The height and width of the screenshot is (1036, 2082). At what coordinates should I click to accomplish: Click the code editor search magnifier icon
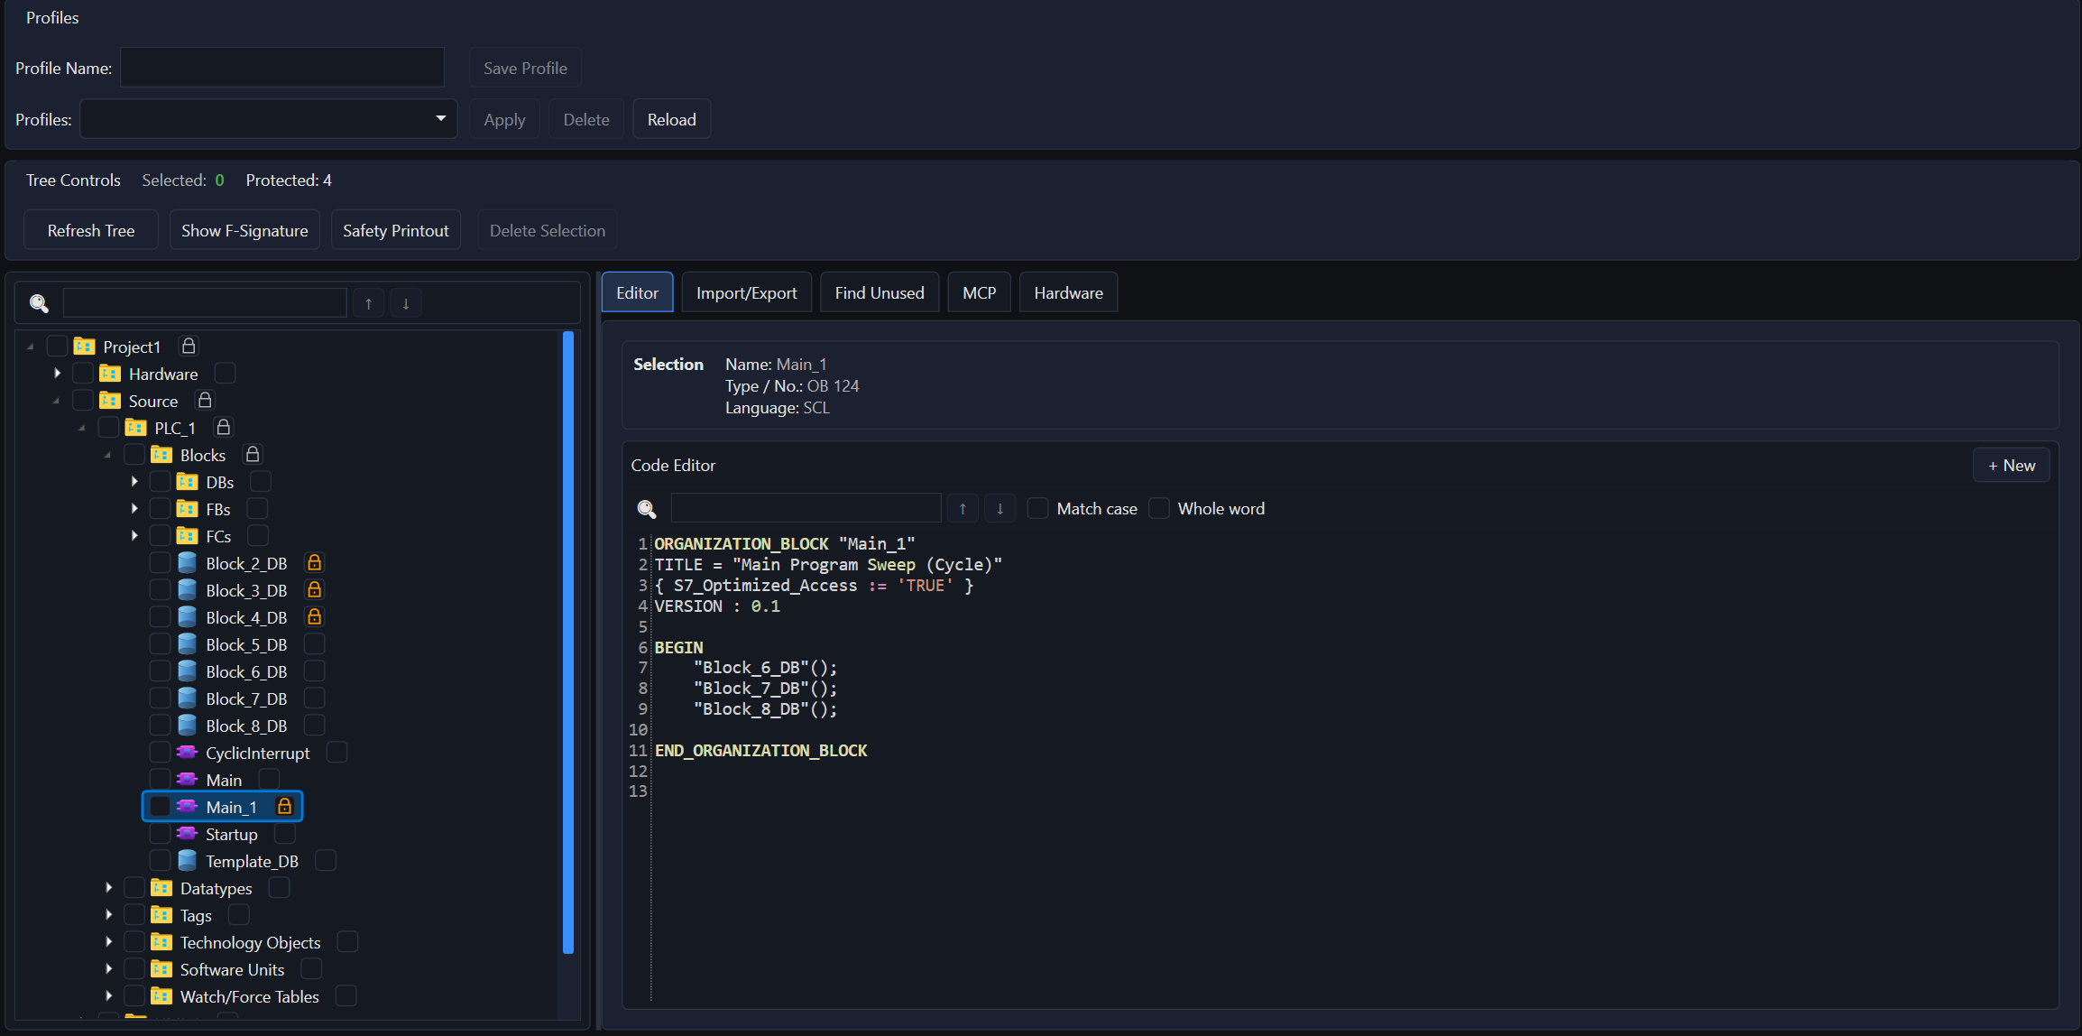pos(647,509)
